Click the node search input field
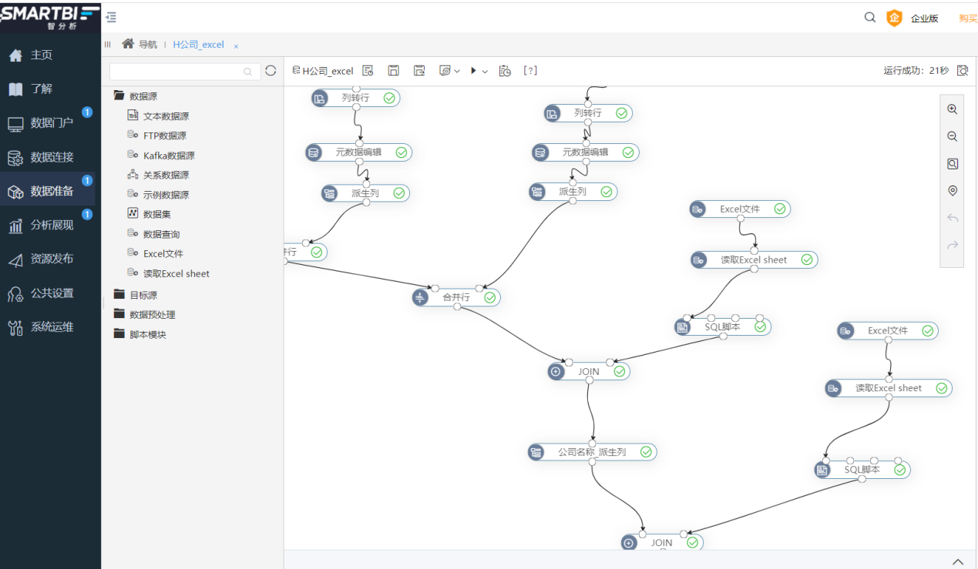The height and width of the screenshot is (569, 978). tap(184, 72)
